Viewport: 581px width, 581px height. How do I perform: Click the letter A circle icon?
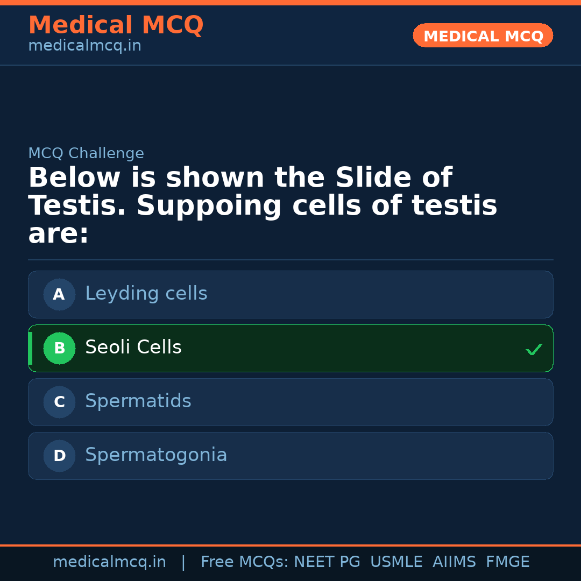tap(59, 294)
